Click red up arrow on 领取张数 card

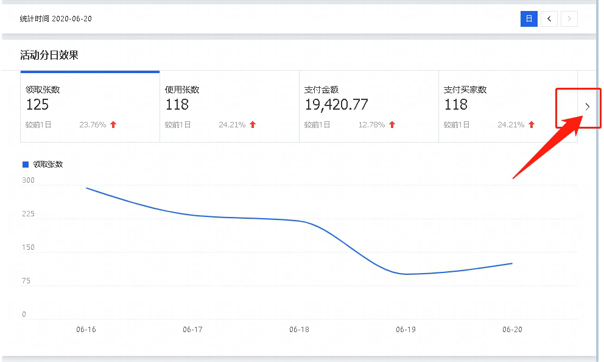[x=113, y=125]
